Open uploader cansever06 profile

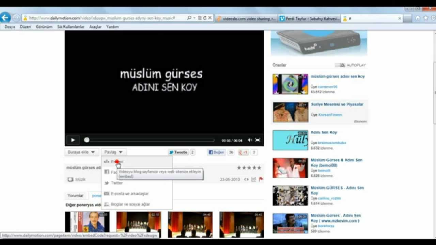click(328, 87)
